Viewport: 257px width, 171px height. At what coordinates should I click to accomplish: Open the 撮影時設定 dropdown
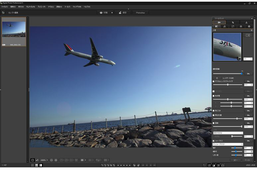[228, 133]
